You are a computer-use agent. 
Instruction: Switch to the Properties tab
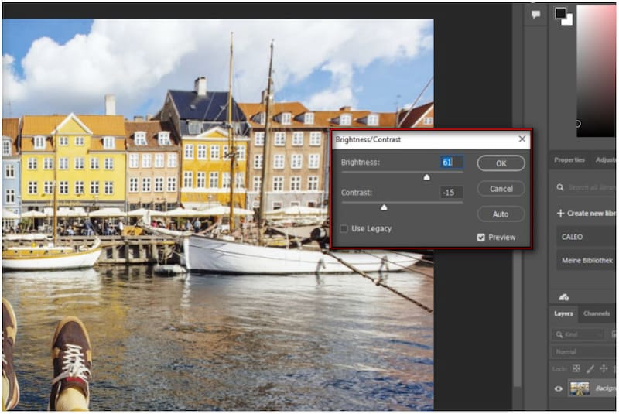569,160
